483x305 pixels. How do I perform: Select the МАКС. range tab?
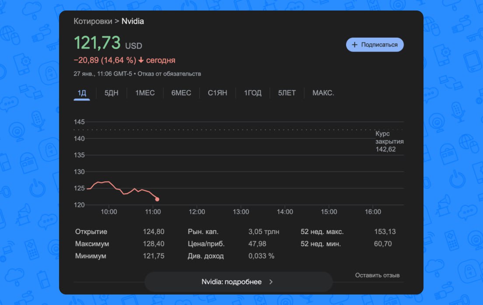pyautogui.click(x=323, y=93)
